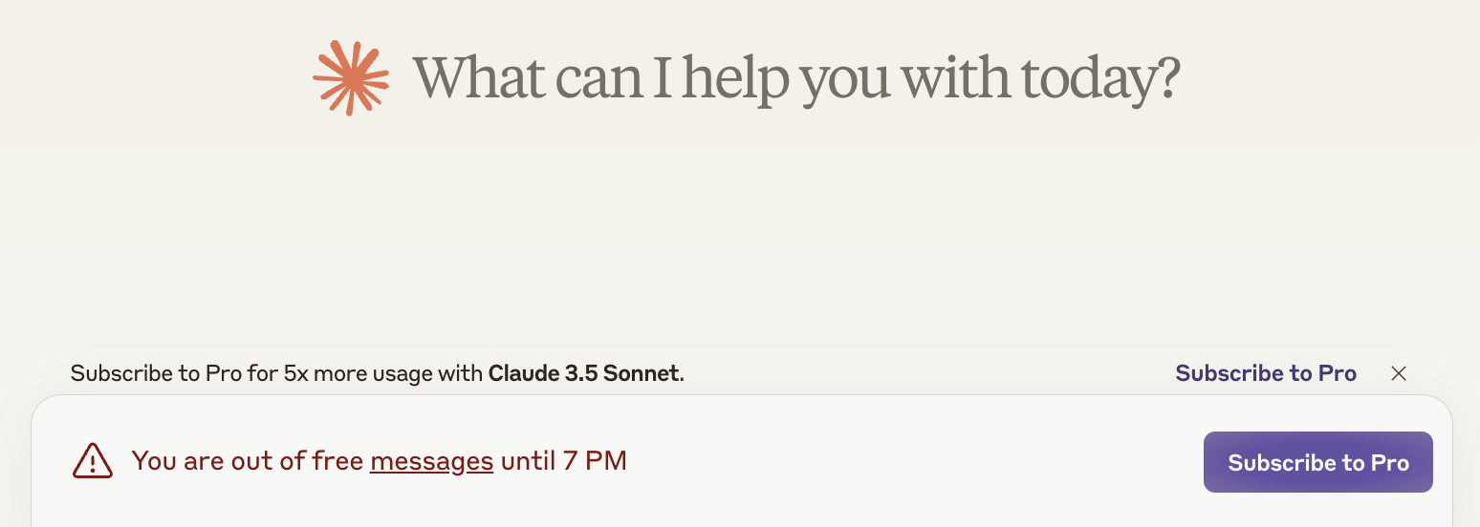Select the bold "Claude 3.5 Sonnet" text
Image resolution: width=1480 pixels, height=527 pixels.
pos(584,373)
